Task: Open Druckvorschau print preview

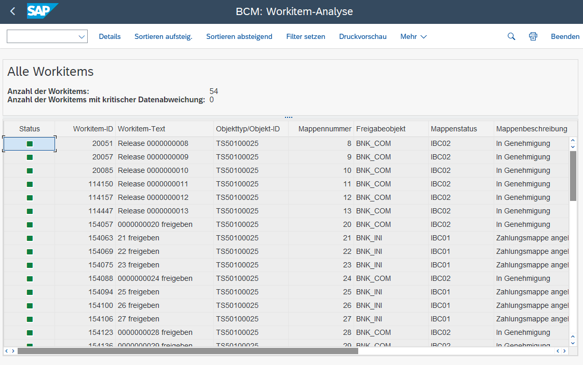Action: [363, 36]
